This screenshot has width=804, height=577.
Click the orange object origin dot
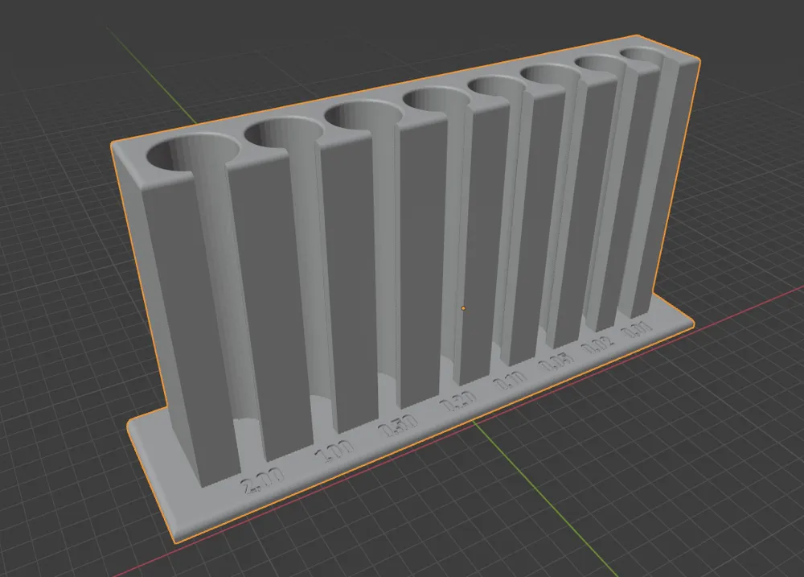pyautogui.click(x=464, y=308)
